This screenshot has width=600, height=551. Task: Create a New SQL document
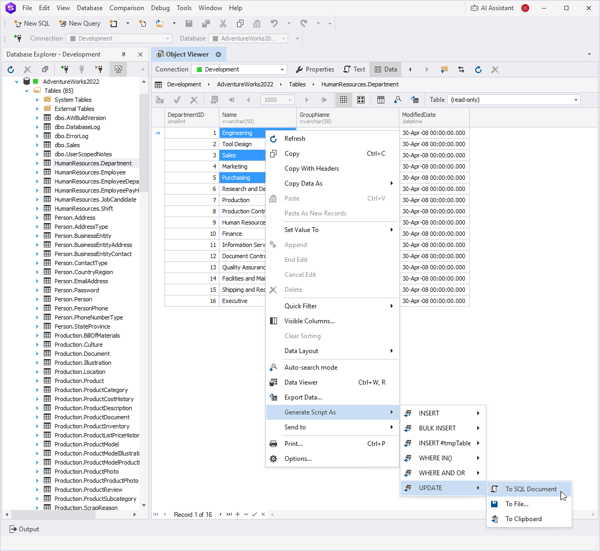31,23
